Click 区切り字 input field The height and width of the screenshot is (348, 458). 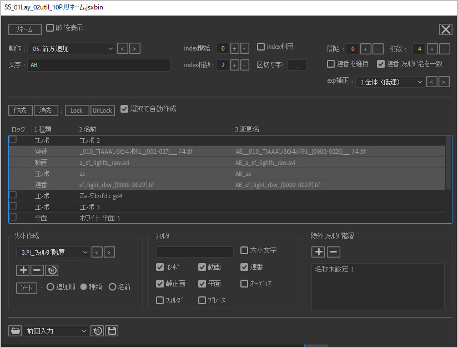point(297,65)
